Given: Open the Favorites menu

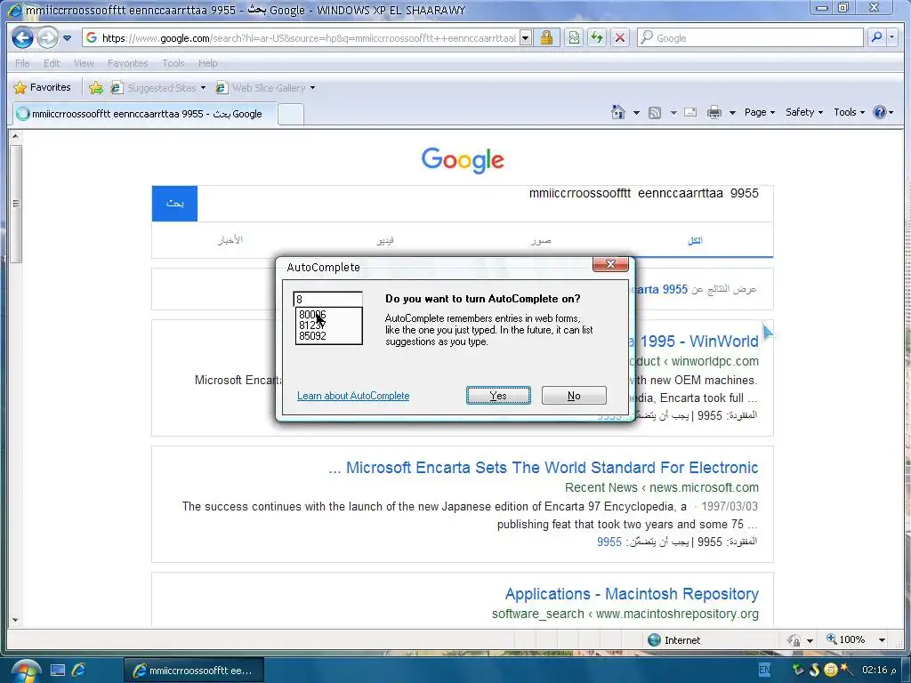Looking at the screenshot, I should pos(127,63).
